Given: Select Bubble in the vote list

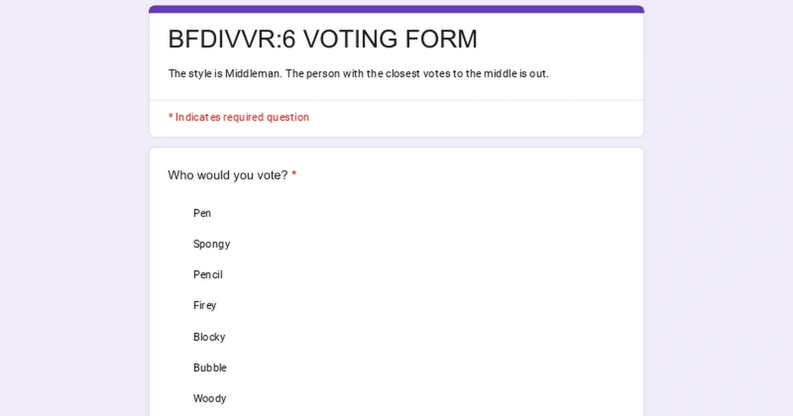Looking at the screenshot, I should click(x=209, y=368).
